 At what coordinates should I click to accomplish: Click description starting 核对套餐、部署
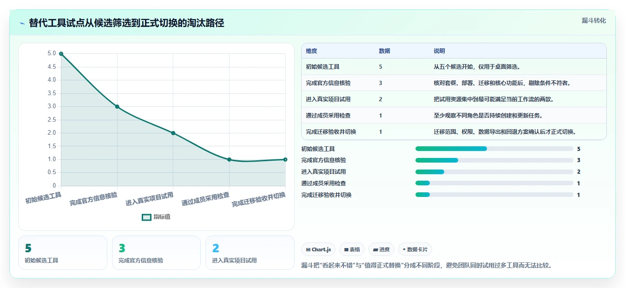coord(502,83)
